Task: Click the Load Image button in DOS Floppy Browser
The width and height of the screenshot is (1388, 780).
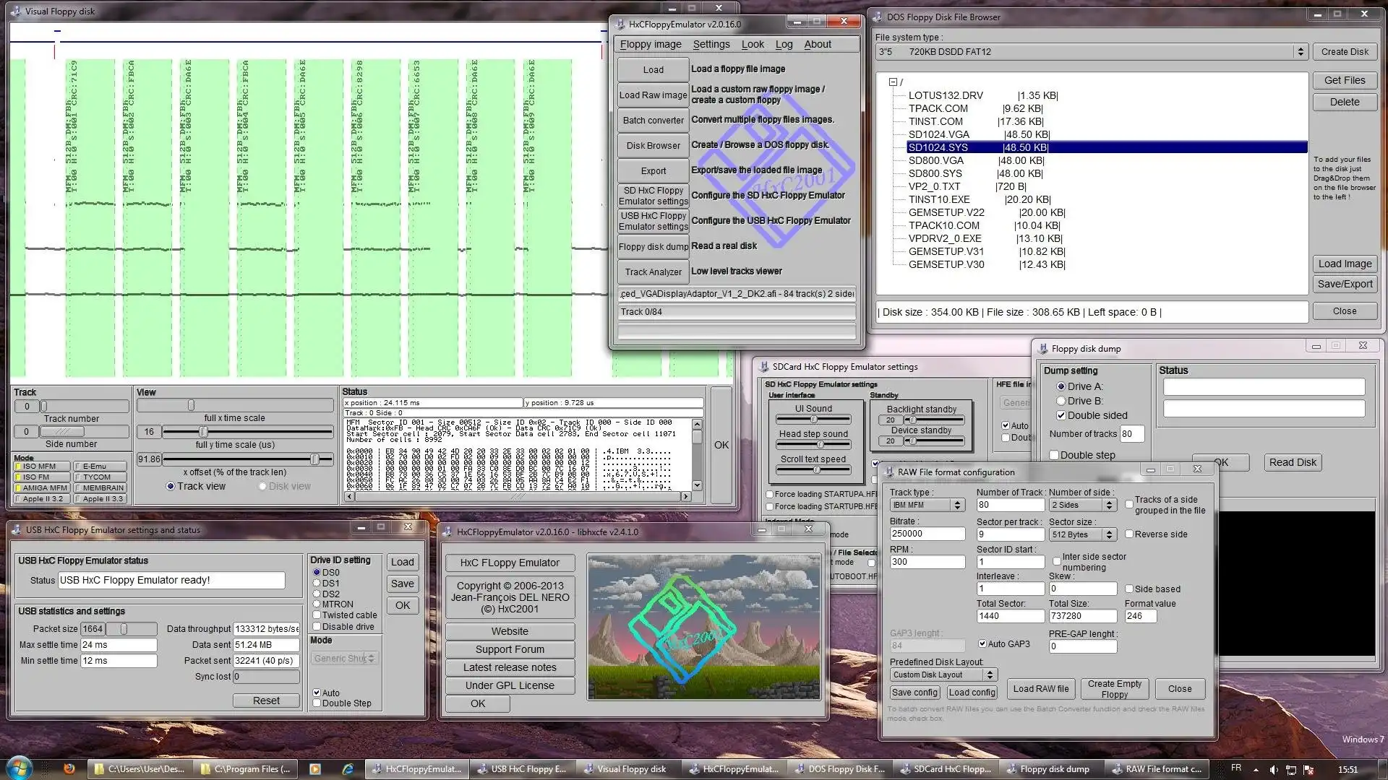Action: [x=1345, y=263]
